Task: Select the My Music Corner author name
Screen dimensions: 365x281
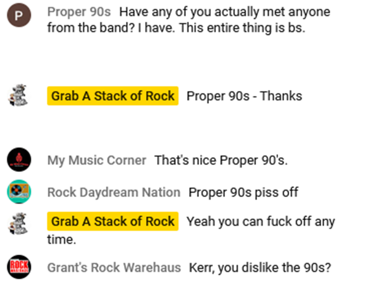Action: click(x=97, y=161)
